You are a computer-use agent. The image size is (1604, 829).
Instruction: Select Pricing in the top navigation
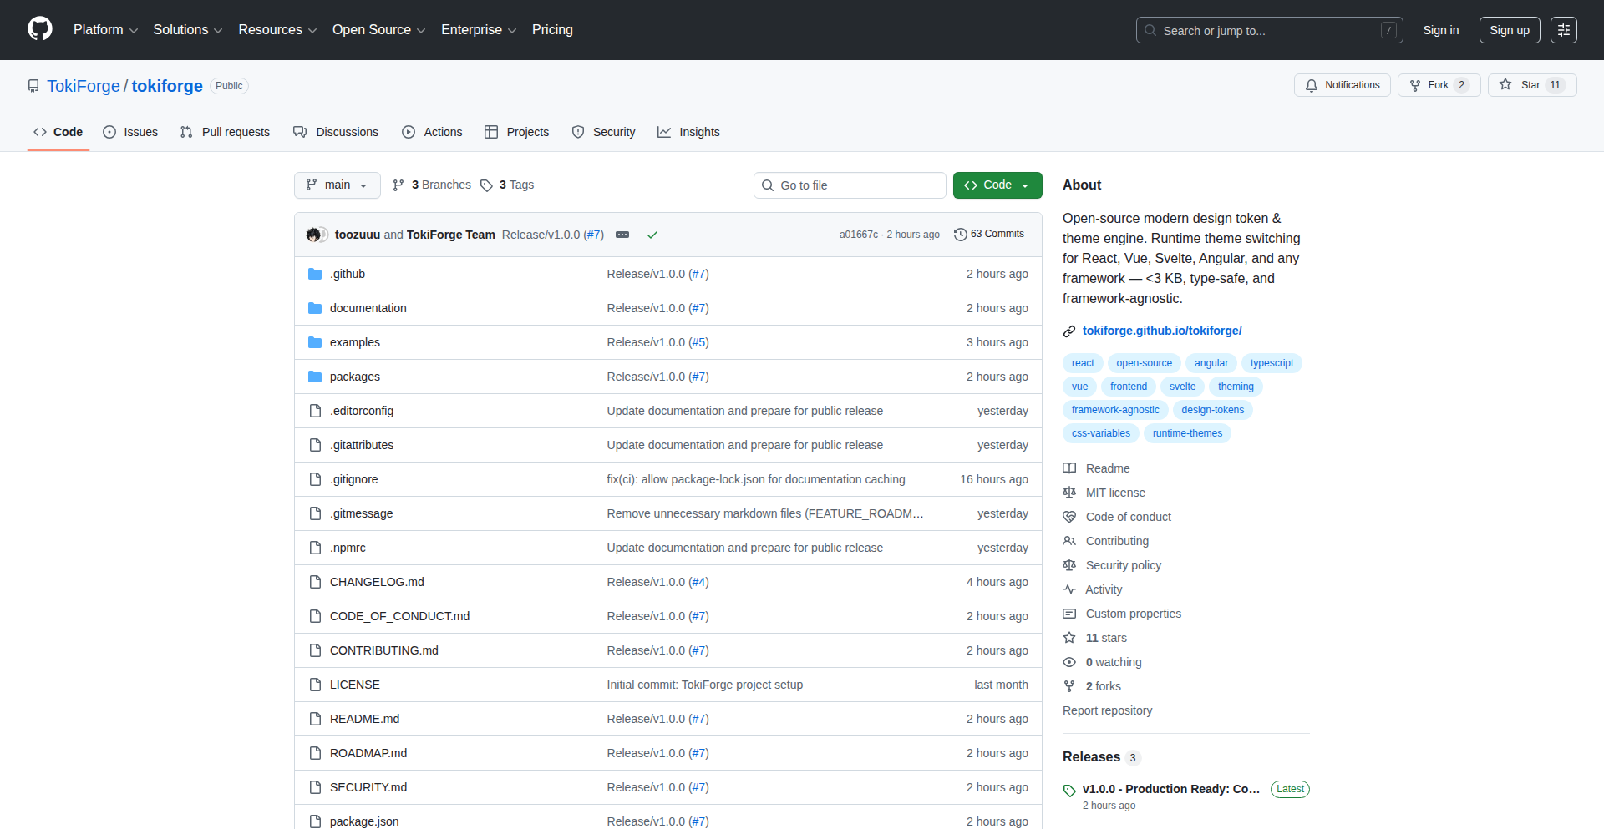coord(552,29)
